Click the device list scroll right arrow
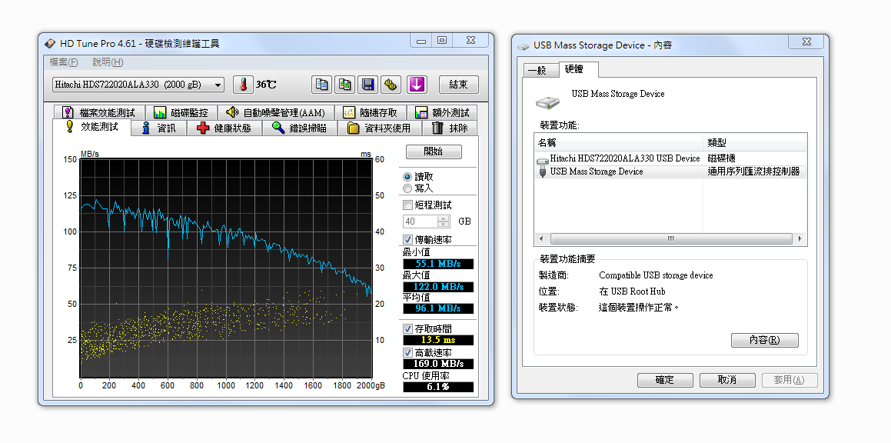Screen dimensions: 891x443 800,239
